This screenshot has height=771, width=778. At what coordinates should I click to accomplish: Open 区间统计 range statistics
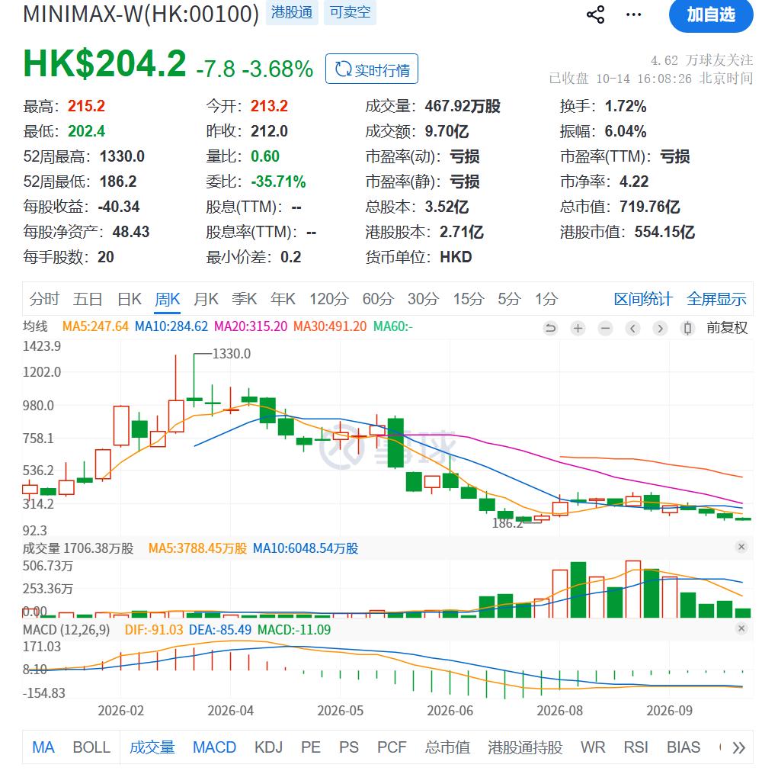coord(643,300)
